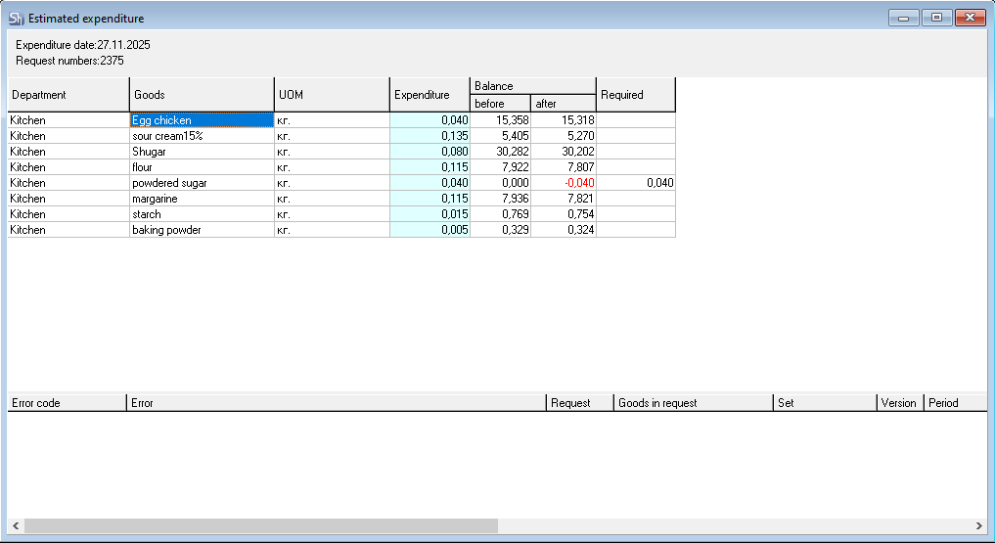Click the Goods in request column header
This screenshot has height=543, width=995.
(x=693, y=403)
